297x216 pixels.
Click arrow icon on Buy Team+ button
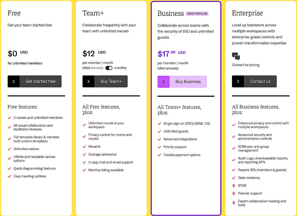[x=88, y=81]
